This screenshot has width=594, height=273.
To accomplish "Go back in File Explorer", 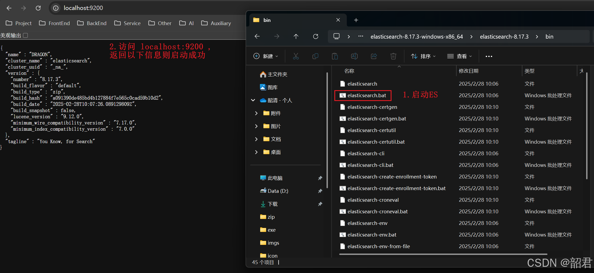I will [x=257, y=36].
